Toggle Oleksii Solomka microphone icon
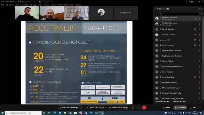Screen dimensions: 204x115 pyautogui.click(x=200, y=29)
